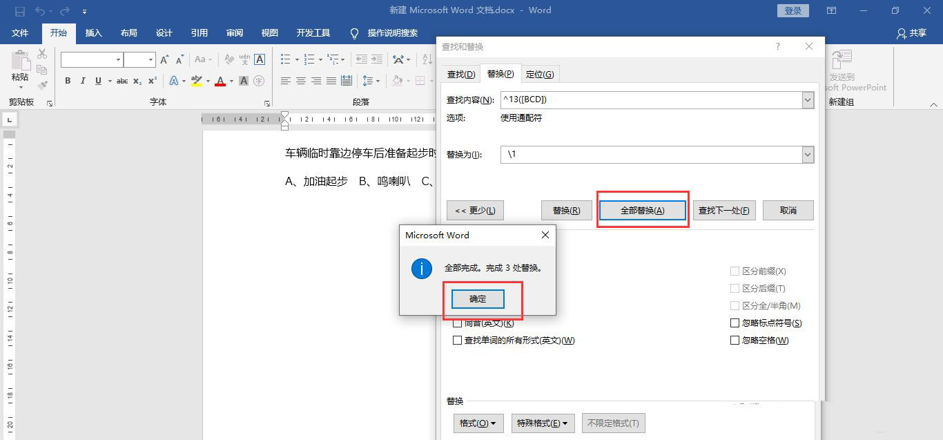Click the Paste clipboard icon
Viewport: 943px width, 440px height.
coord(21,61)
